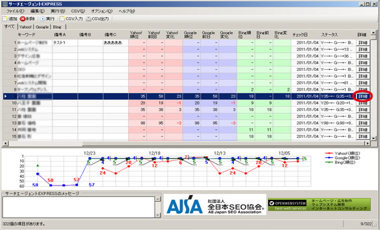Click the 詳細 button in row 15
This screenshot has height=230, width=380.
pos(363,136)
